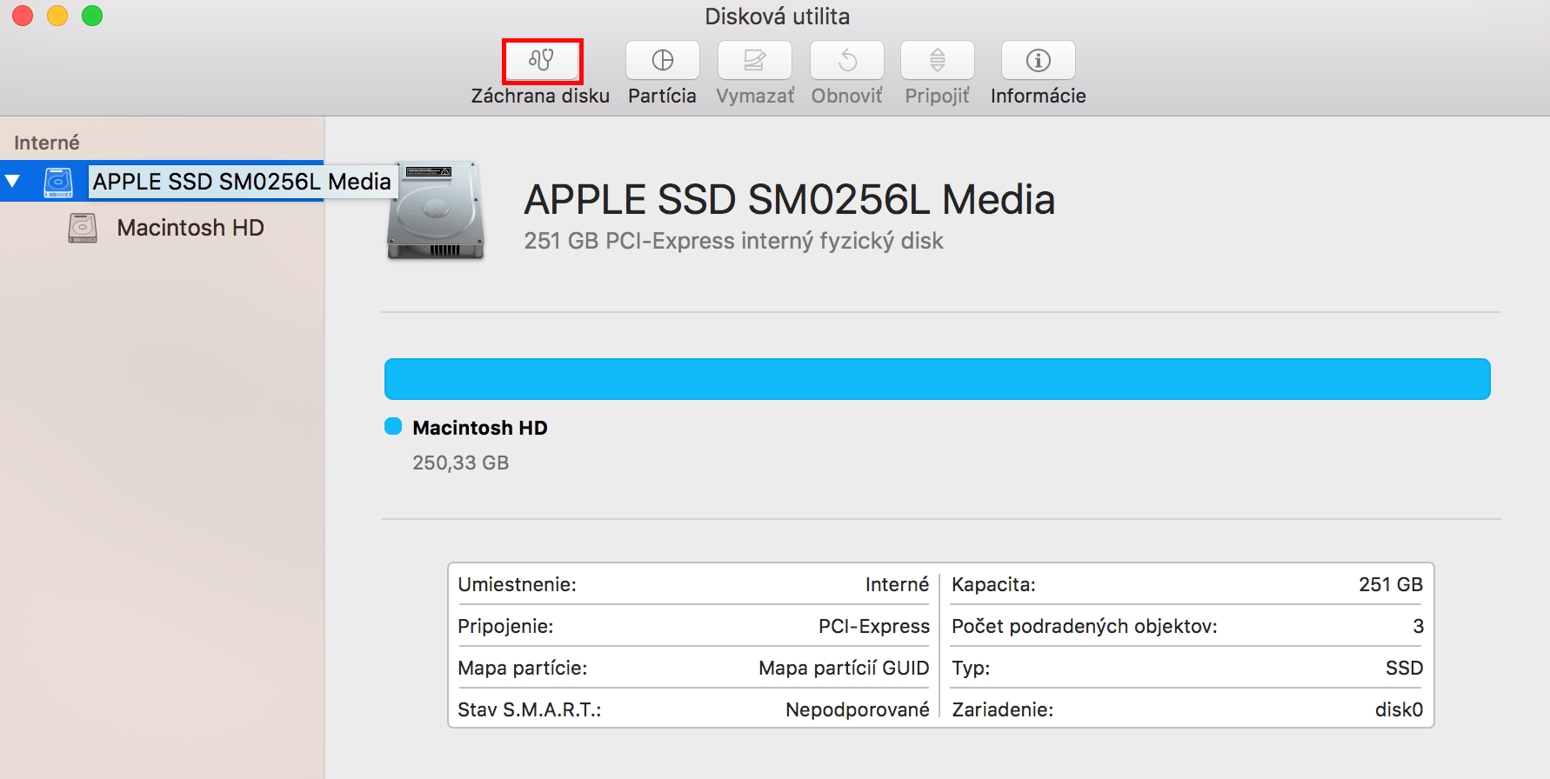Click the Macintosh HD legend label

(x=480, y=428)
